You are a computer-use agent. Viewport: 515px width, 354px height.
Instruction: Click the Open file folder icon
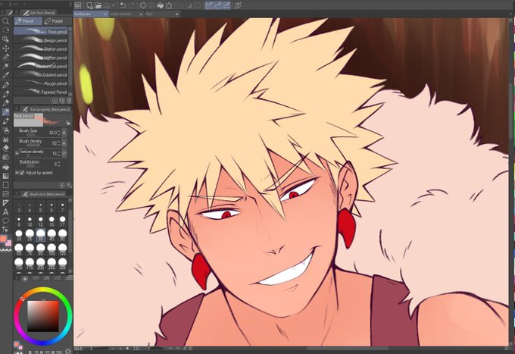tap(98, 5)
